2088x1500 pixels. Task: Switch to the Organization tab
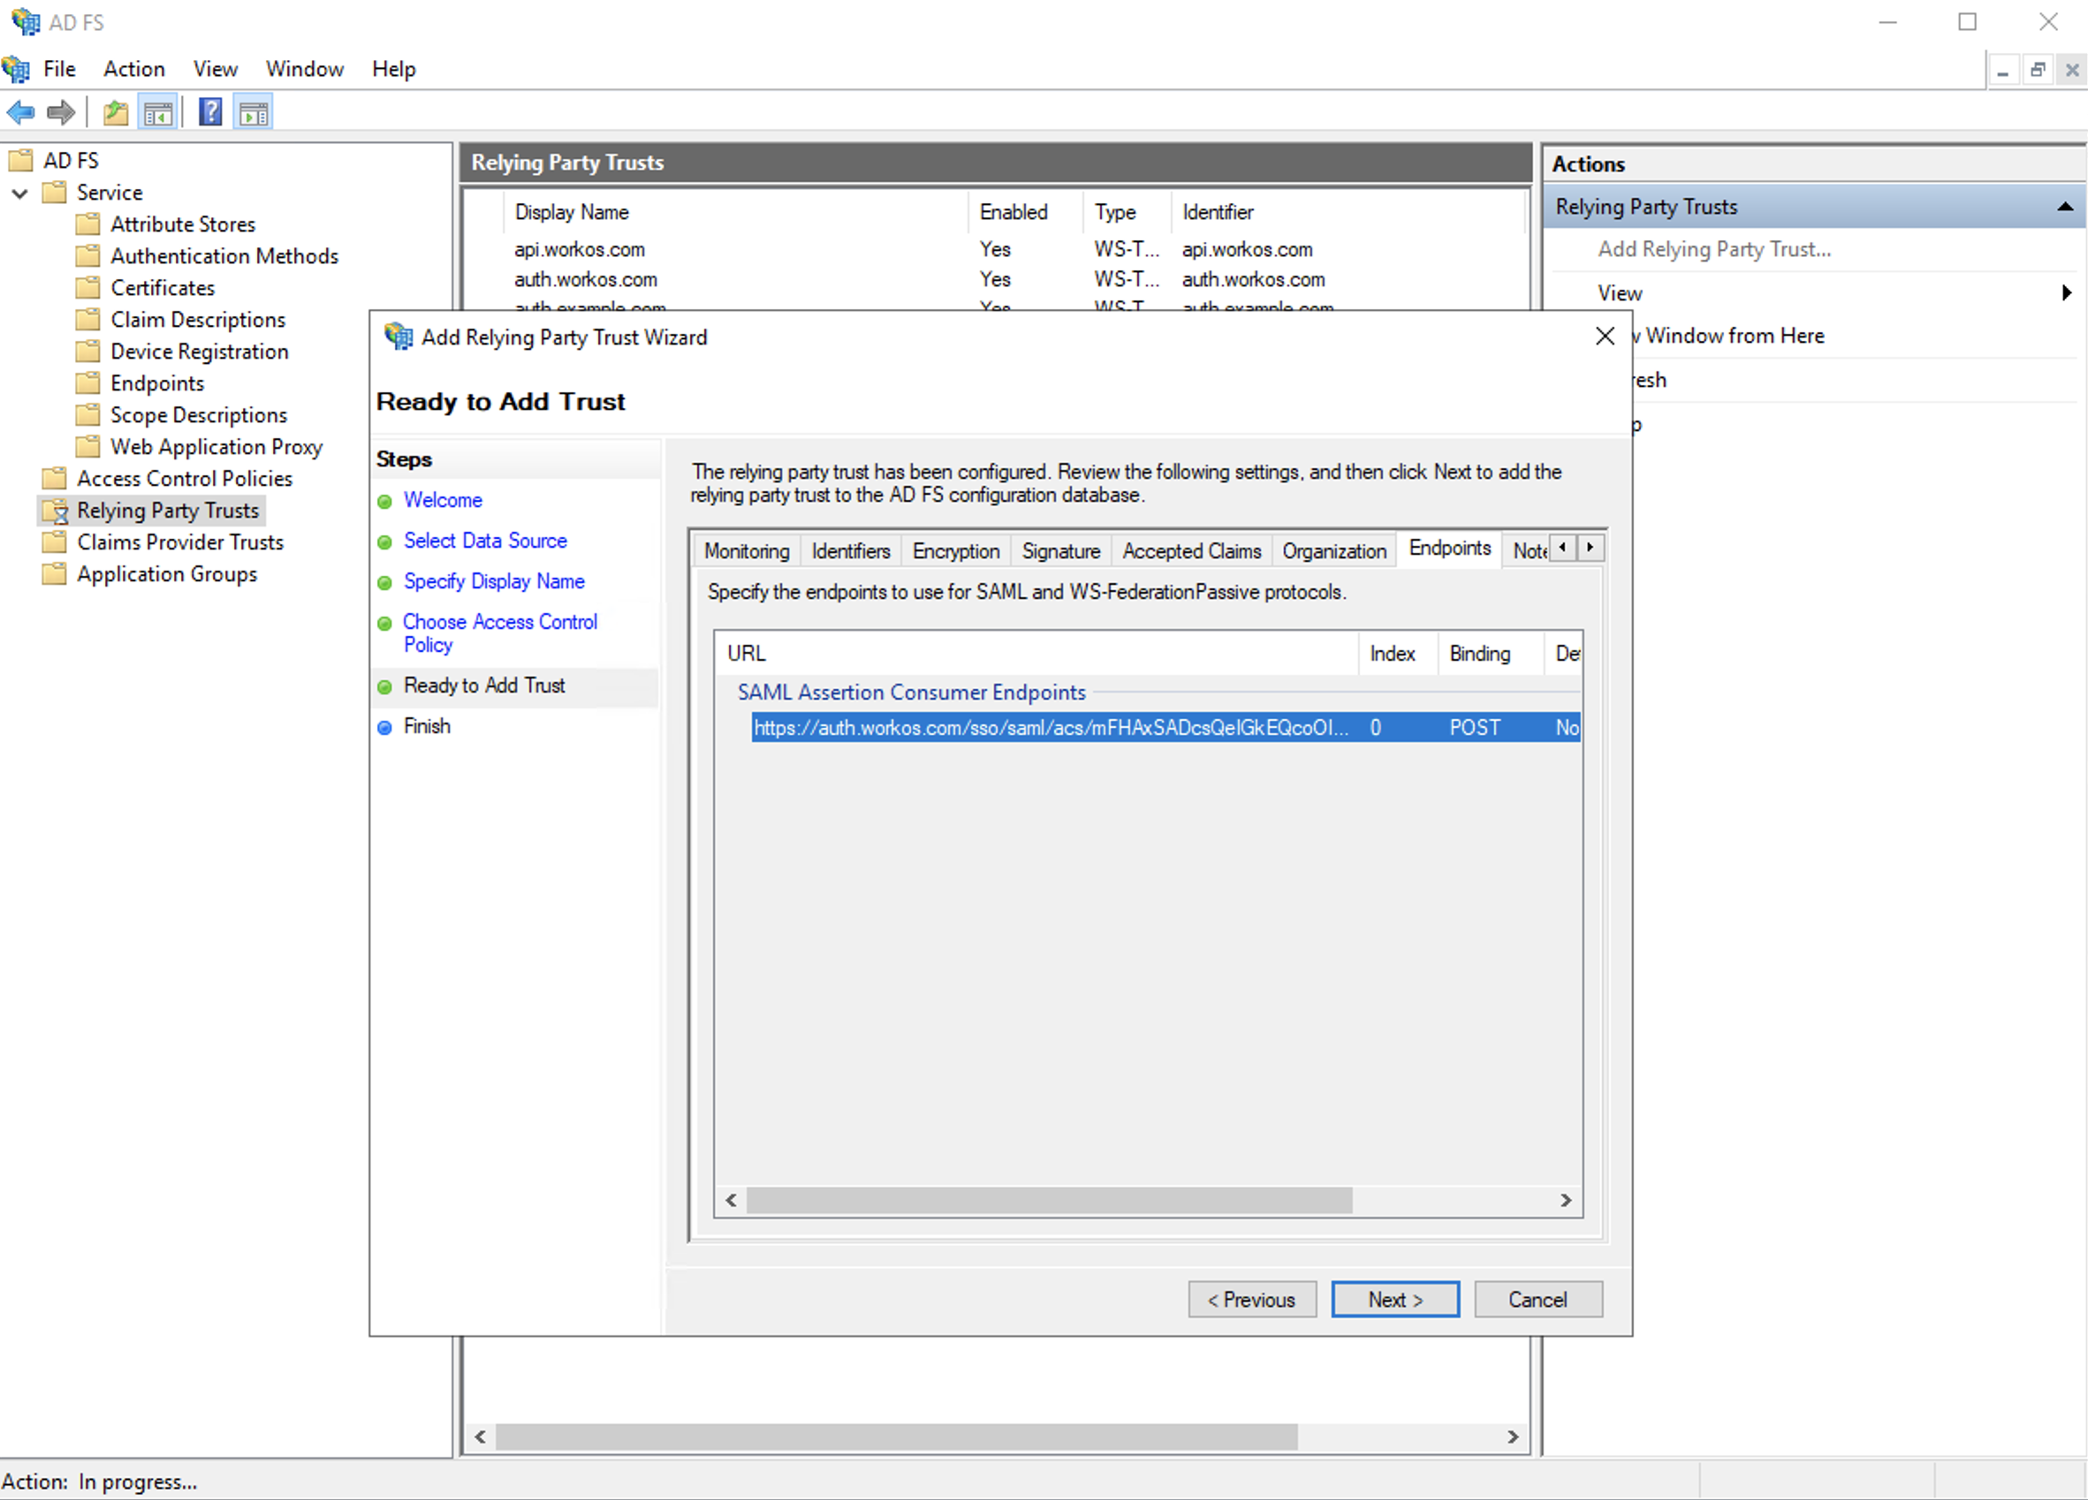tap(1334, 551)
